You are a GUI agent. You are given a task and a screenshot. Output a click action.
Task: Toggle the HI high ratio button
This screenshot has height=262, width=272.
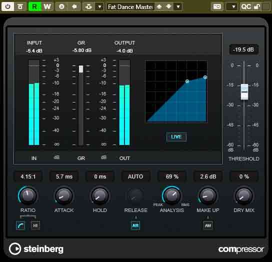tap(35, 225)
